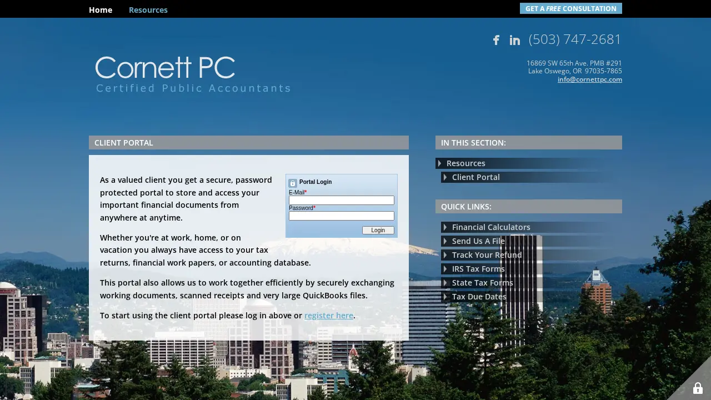Click the phone number (503) 747-2681

tap(575, 39)
